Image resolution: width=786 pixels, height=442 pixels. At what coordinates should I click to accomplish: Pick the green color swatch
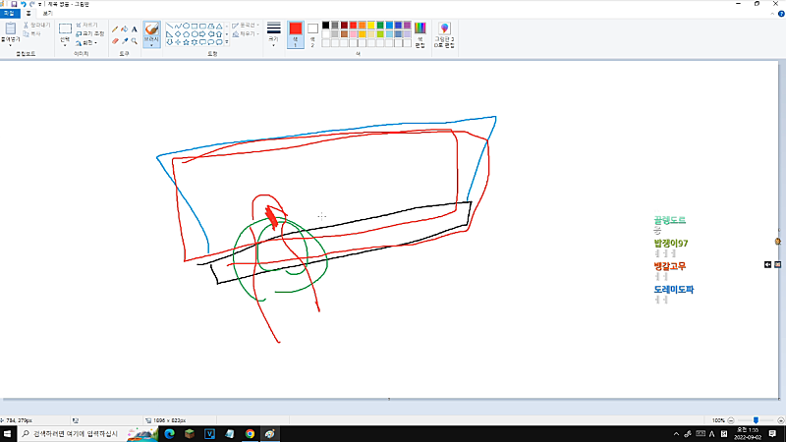pos(380,26)
